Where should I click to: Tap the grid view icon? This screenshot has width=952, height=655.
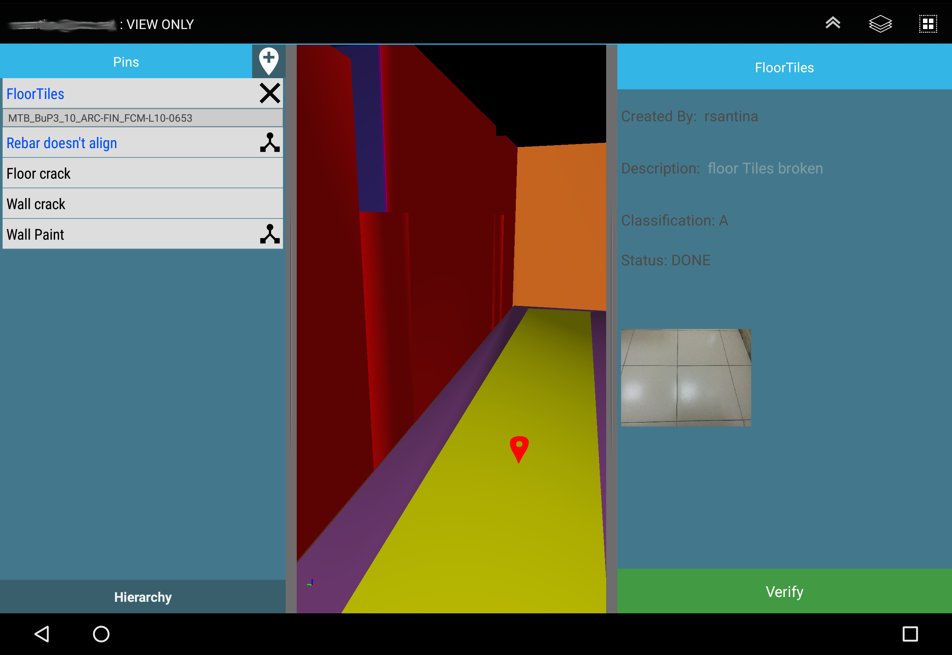927,24
